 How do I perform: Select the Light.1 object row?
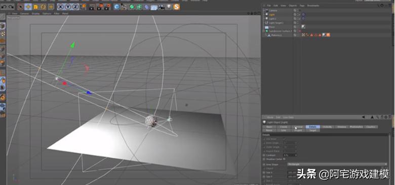pyautogui.click(x=272, y=19)
